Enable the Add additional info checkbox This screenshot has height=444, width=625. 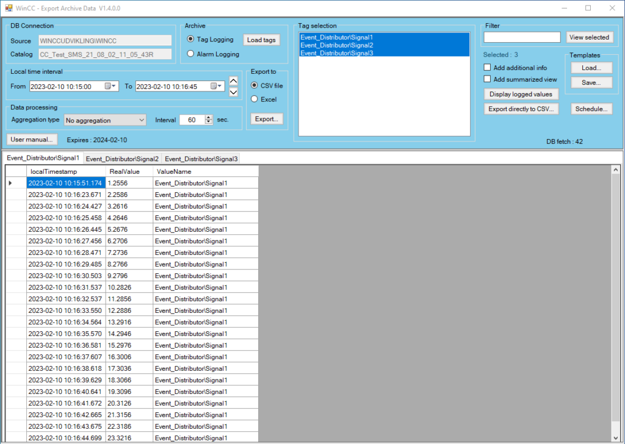488,68
